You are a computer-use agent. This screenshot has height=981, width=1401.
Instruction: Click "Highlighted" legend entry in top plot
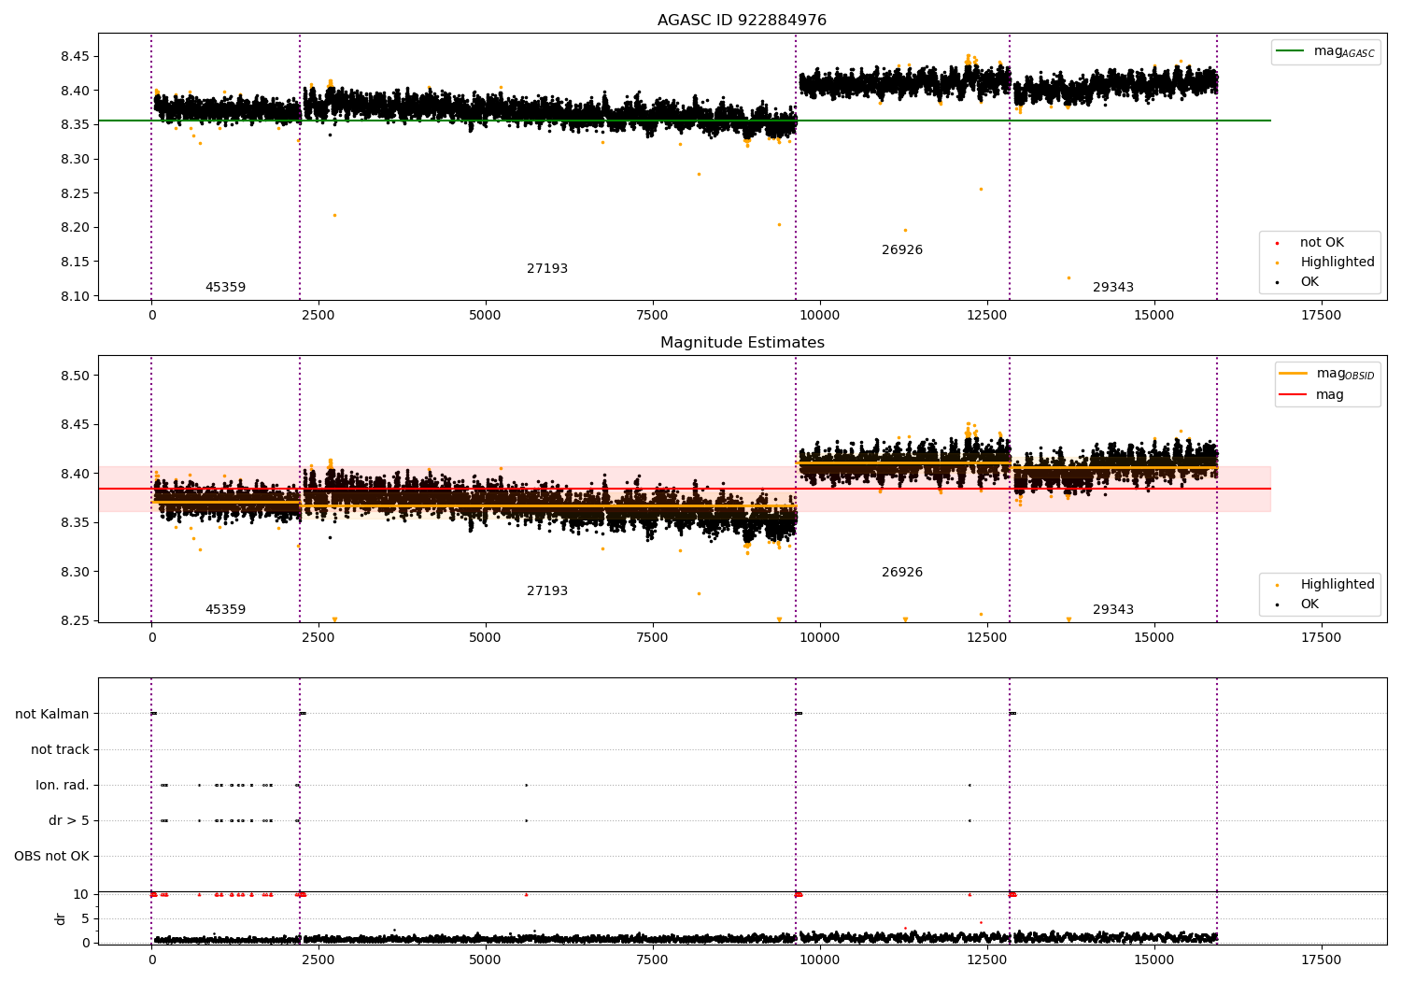tap(1337, 263)
